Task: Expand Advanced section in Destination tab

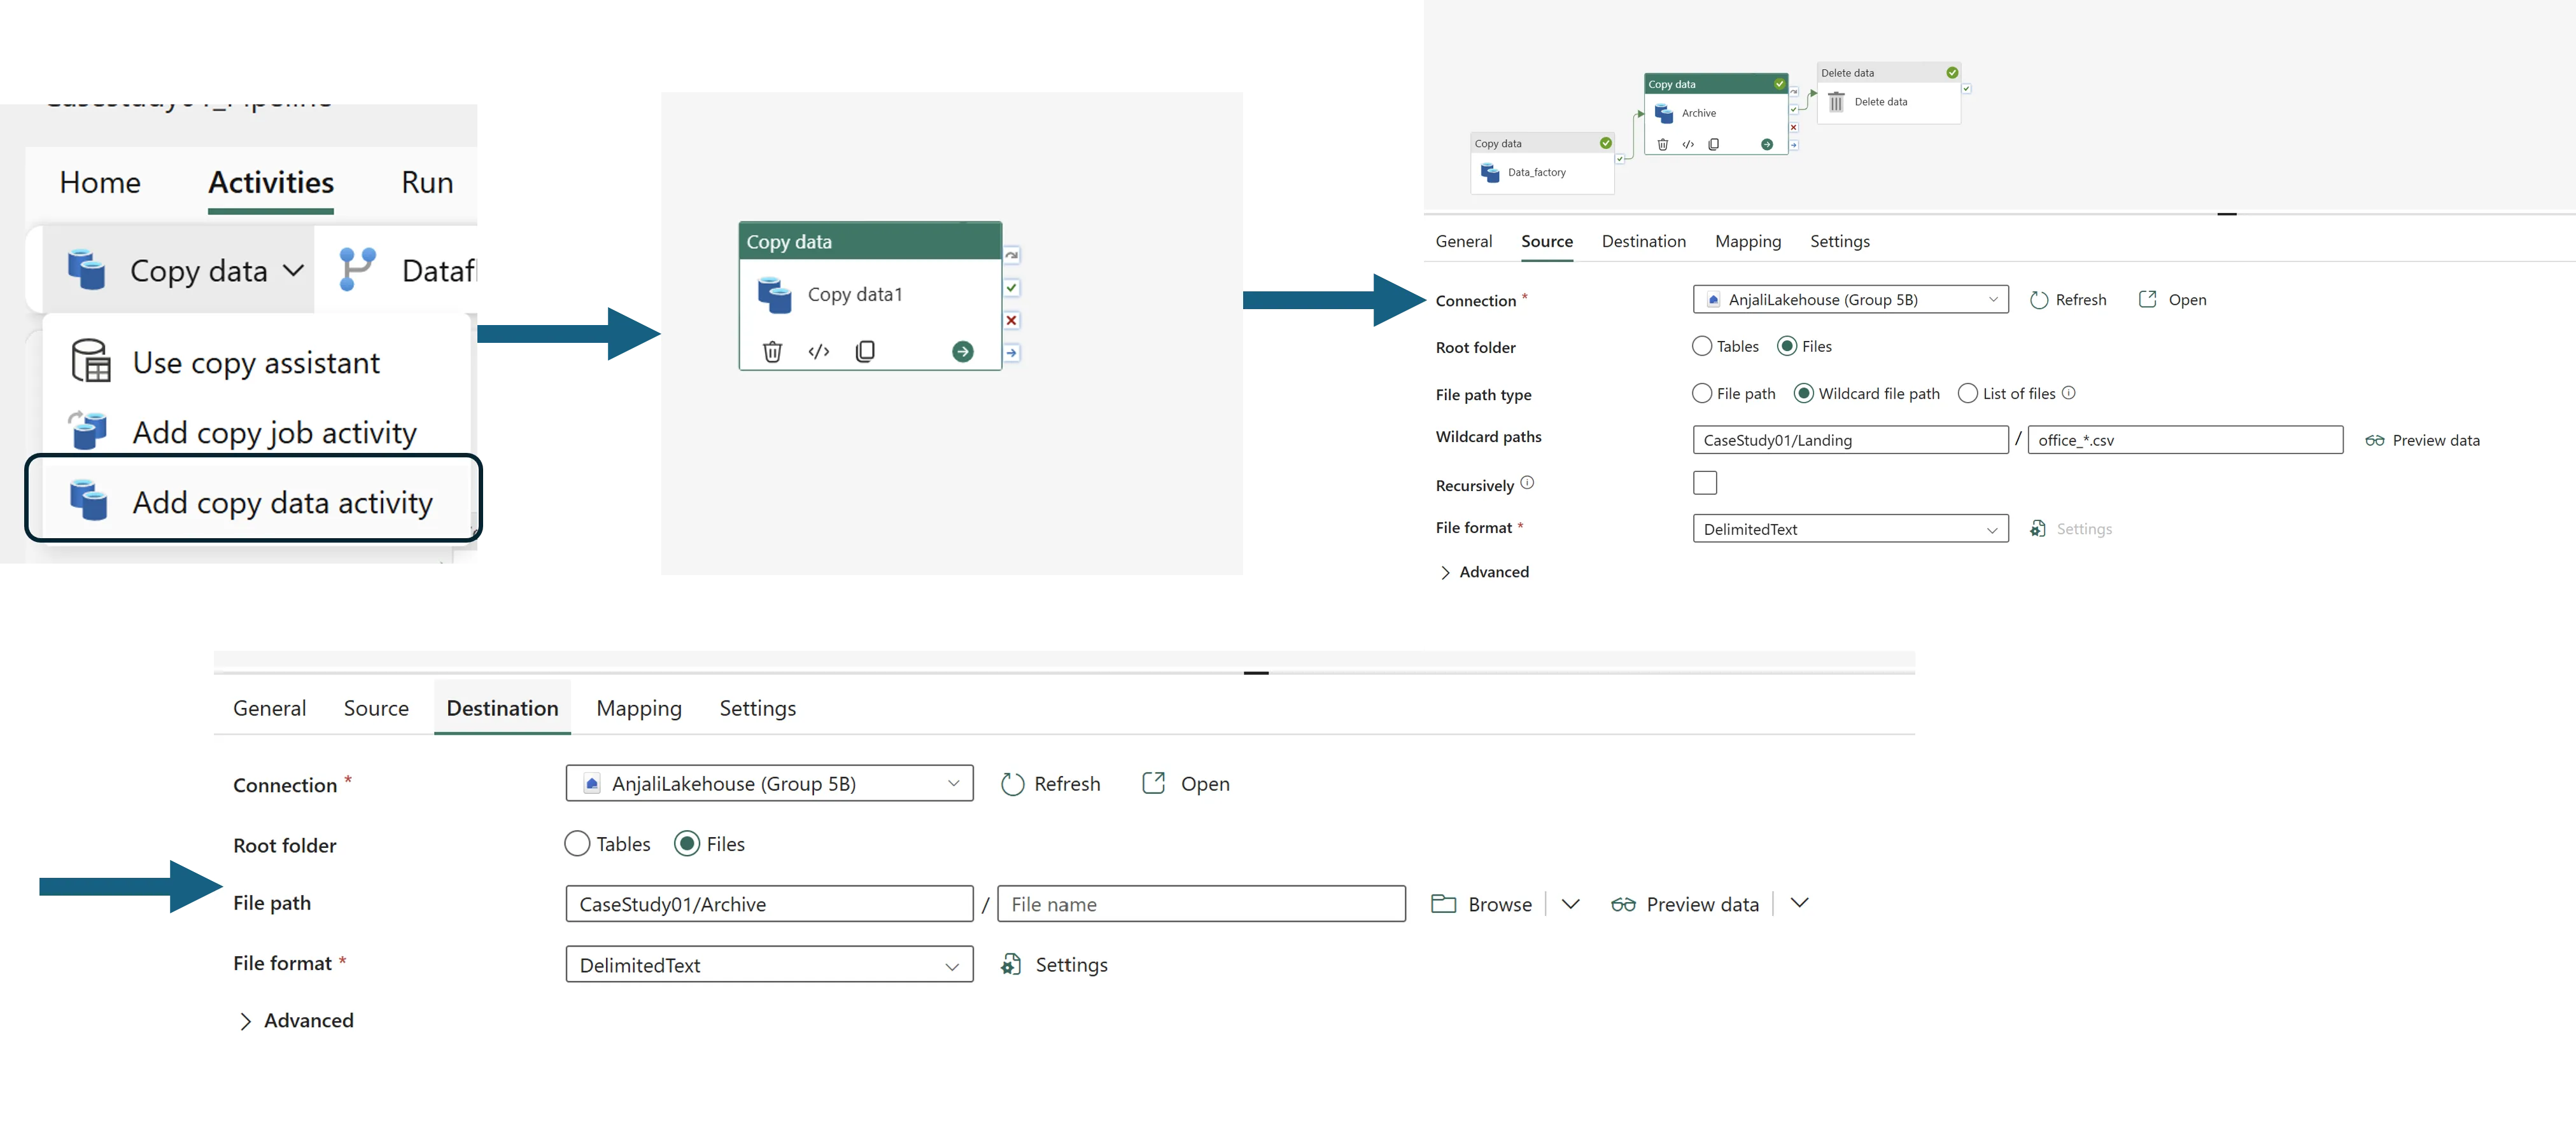Action: (296, 1020)
